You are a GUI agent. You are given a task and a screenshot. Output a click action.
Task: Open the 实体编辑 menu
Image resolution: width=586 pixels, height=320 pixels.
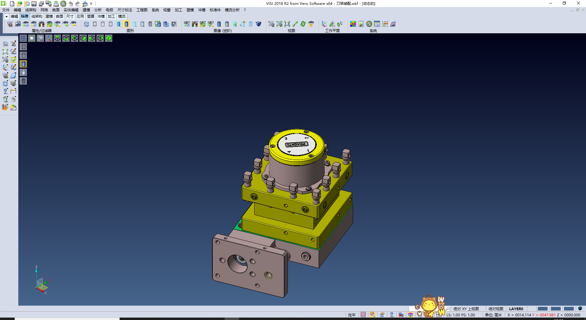(71, 10)
